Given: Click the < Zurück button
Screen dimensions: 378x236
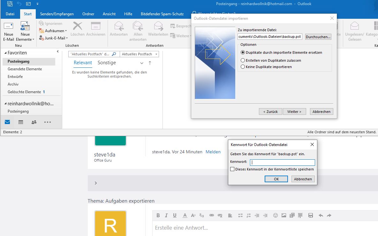Looking at the screenshot, I should point(270,112).
